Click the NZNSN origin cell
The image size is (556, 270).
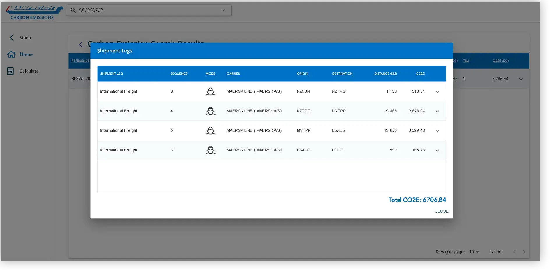pyautogui.click(x=303, y=91)
